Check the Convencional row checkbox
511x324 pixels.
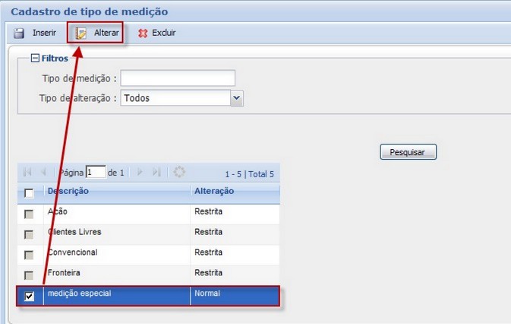(30, 255)
